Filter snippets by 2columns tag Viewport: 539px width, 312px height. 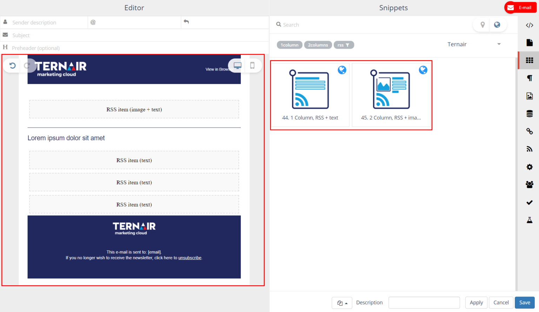[x=318, y=45]
